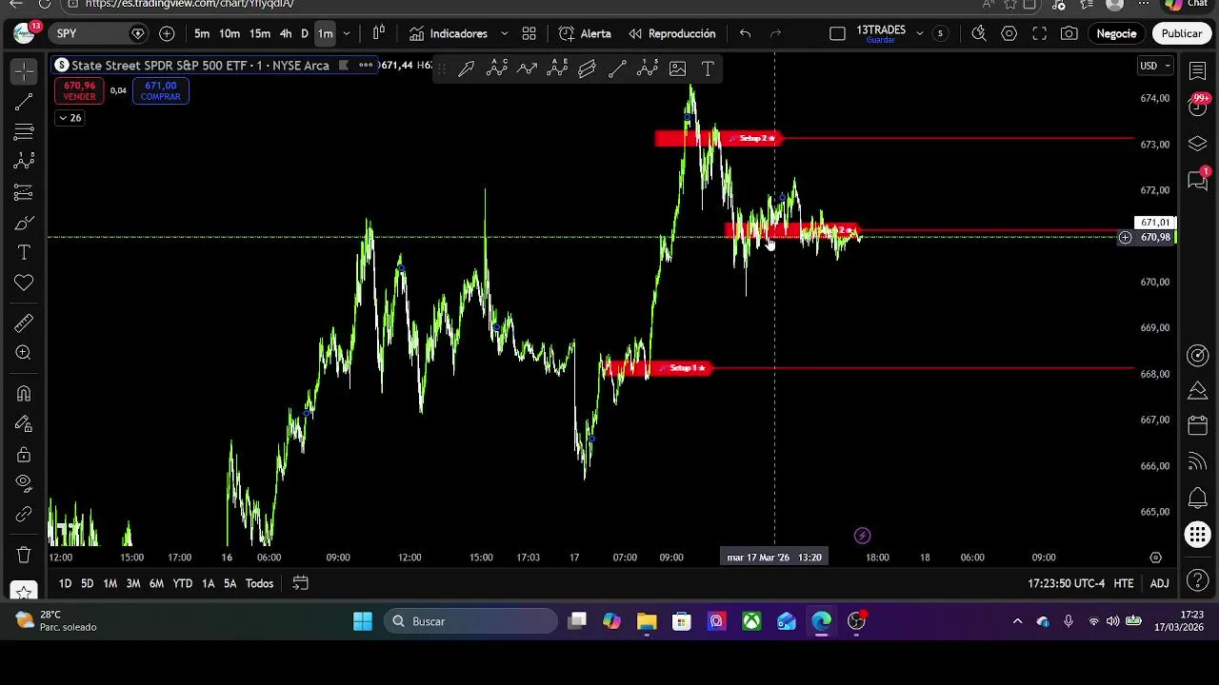The height and width of the screenshot is (685, 1219).
Task: Open the alerts clock icon with 99+ badge
Action: click(x=1198, y=106)
